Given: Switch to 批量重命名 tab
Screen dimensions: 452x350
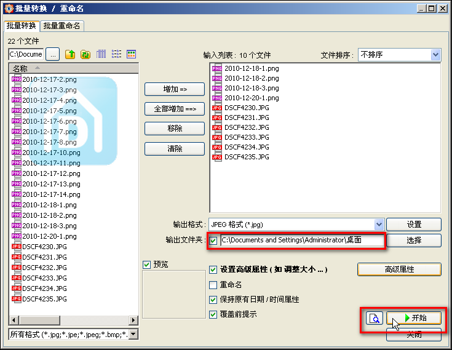Looking at the screenshot, I should [62, 26].
